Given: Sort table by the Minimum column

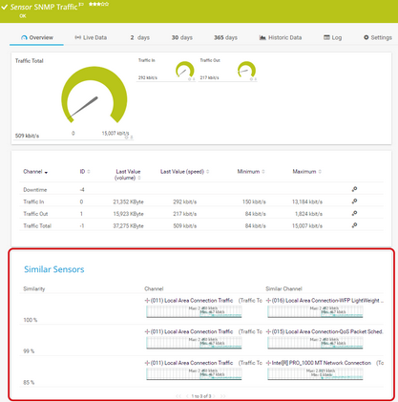Looking at the screenshot, I should coord(251,172).
